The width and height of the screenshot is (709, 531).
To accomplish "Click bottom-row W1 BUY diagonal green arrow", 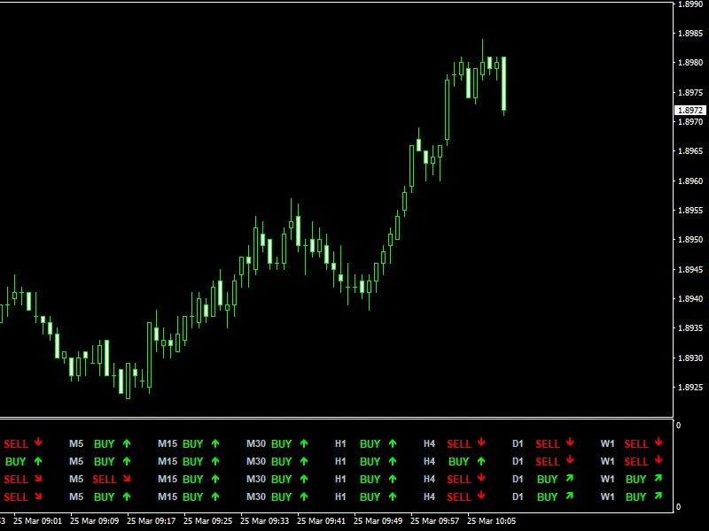I will [658, 496].
